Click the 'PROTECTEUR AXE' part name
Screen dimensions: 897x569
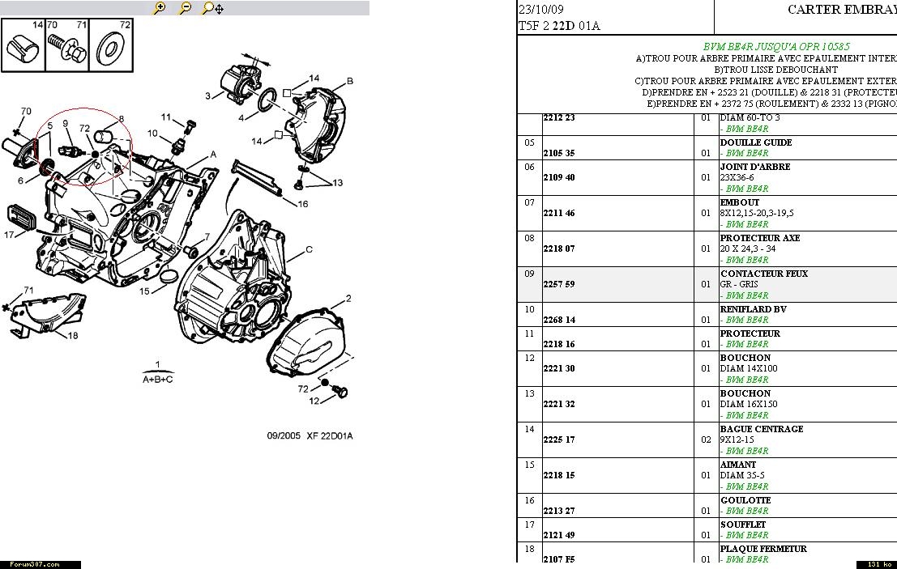tap(760, 238)
